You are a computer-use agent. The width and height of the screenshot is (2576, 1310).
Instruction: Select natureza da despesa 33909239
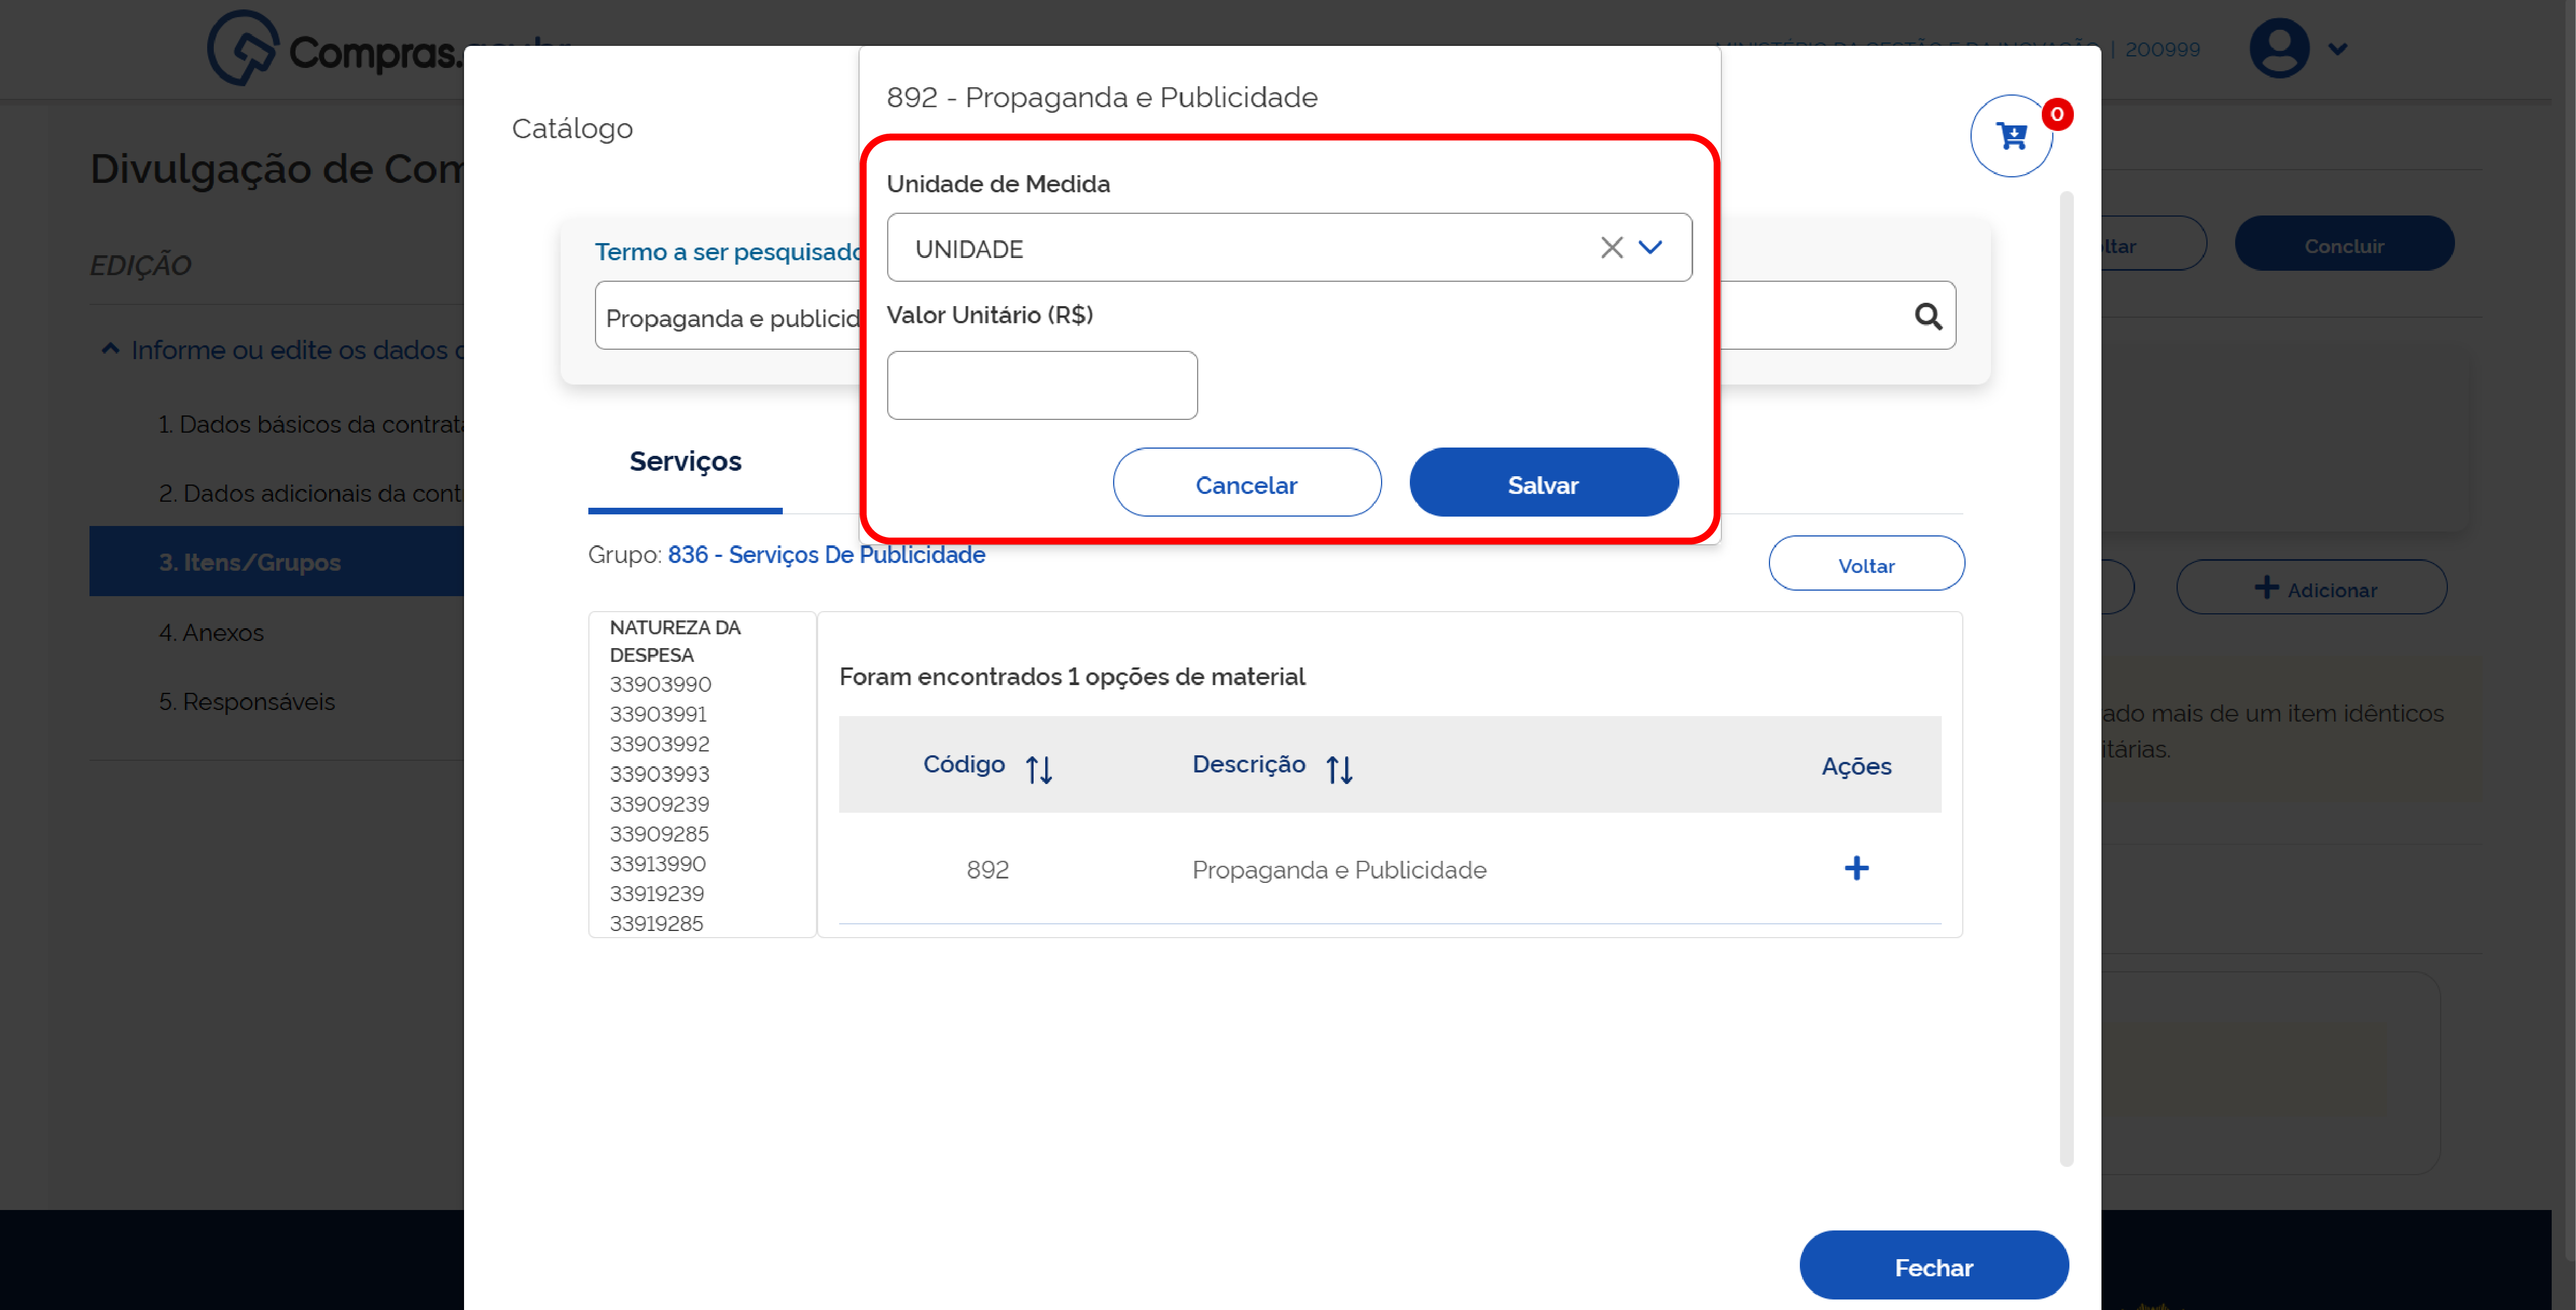tap(659, 805)
